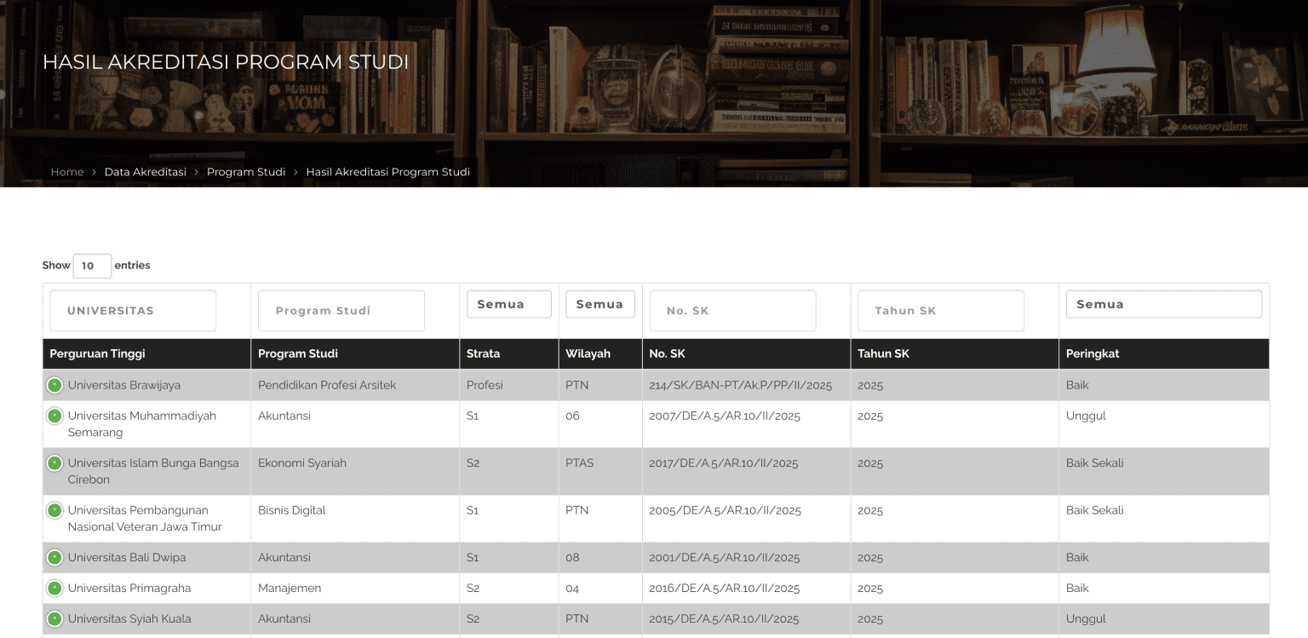Open details icon for Universitas Pembangunan Nasional Veteran
This screenshot has width=1308, height=638.
(54, 510)
